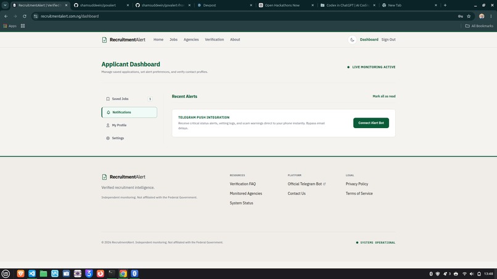This screenshot has height=279, width=497.
Task: Toggle dark mode with the moon icon
Action: [x=352, y=39]
